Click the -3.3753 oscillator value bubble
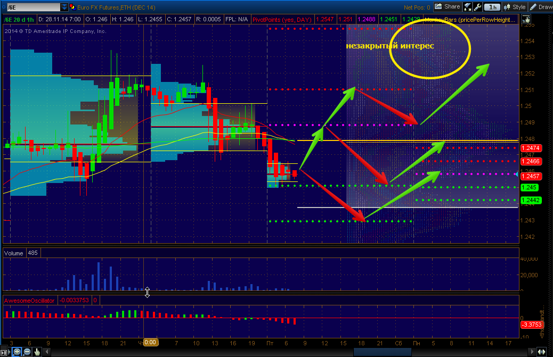 pyautogui.click(x=531, y=324)
